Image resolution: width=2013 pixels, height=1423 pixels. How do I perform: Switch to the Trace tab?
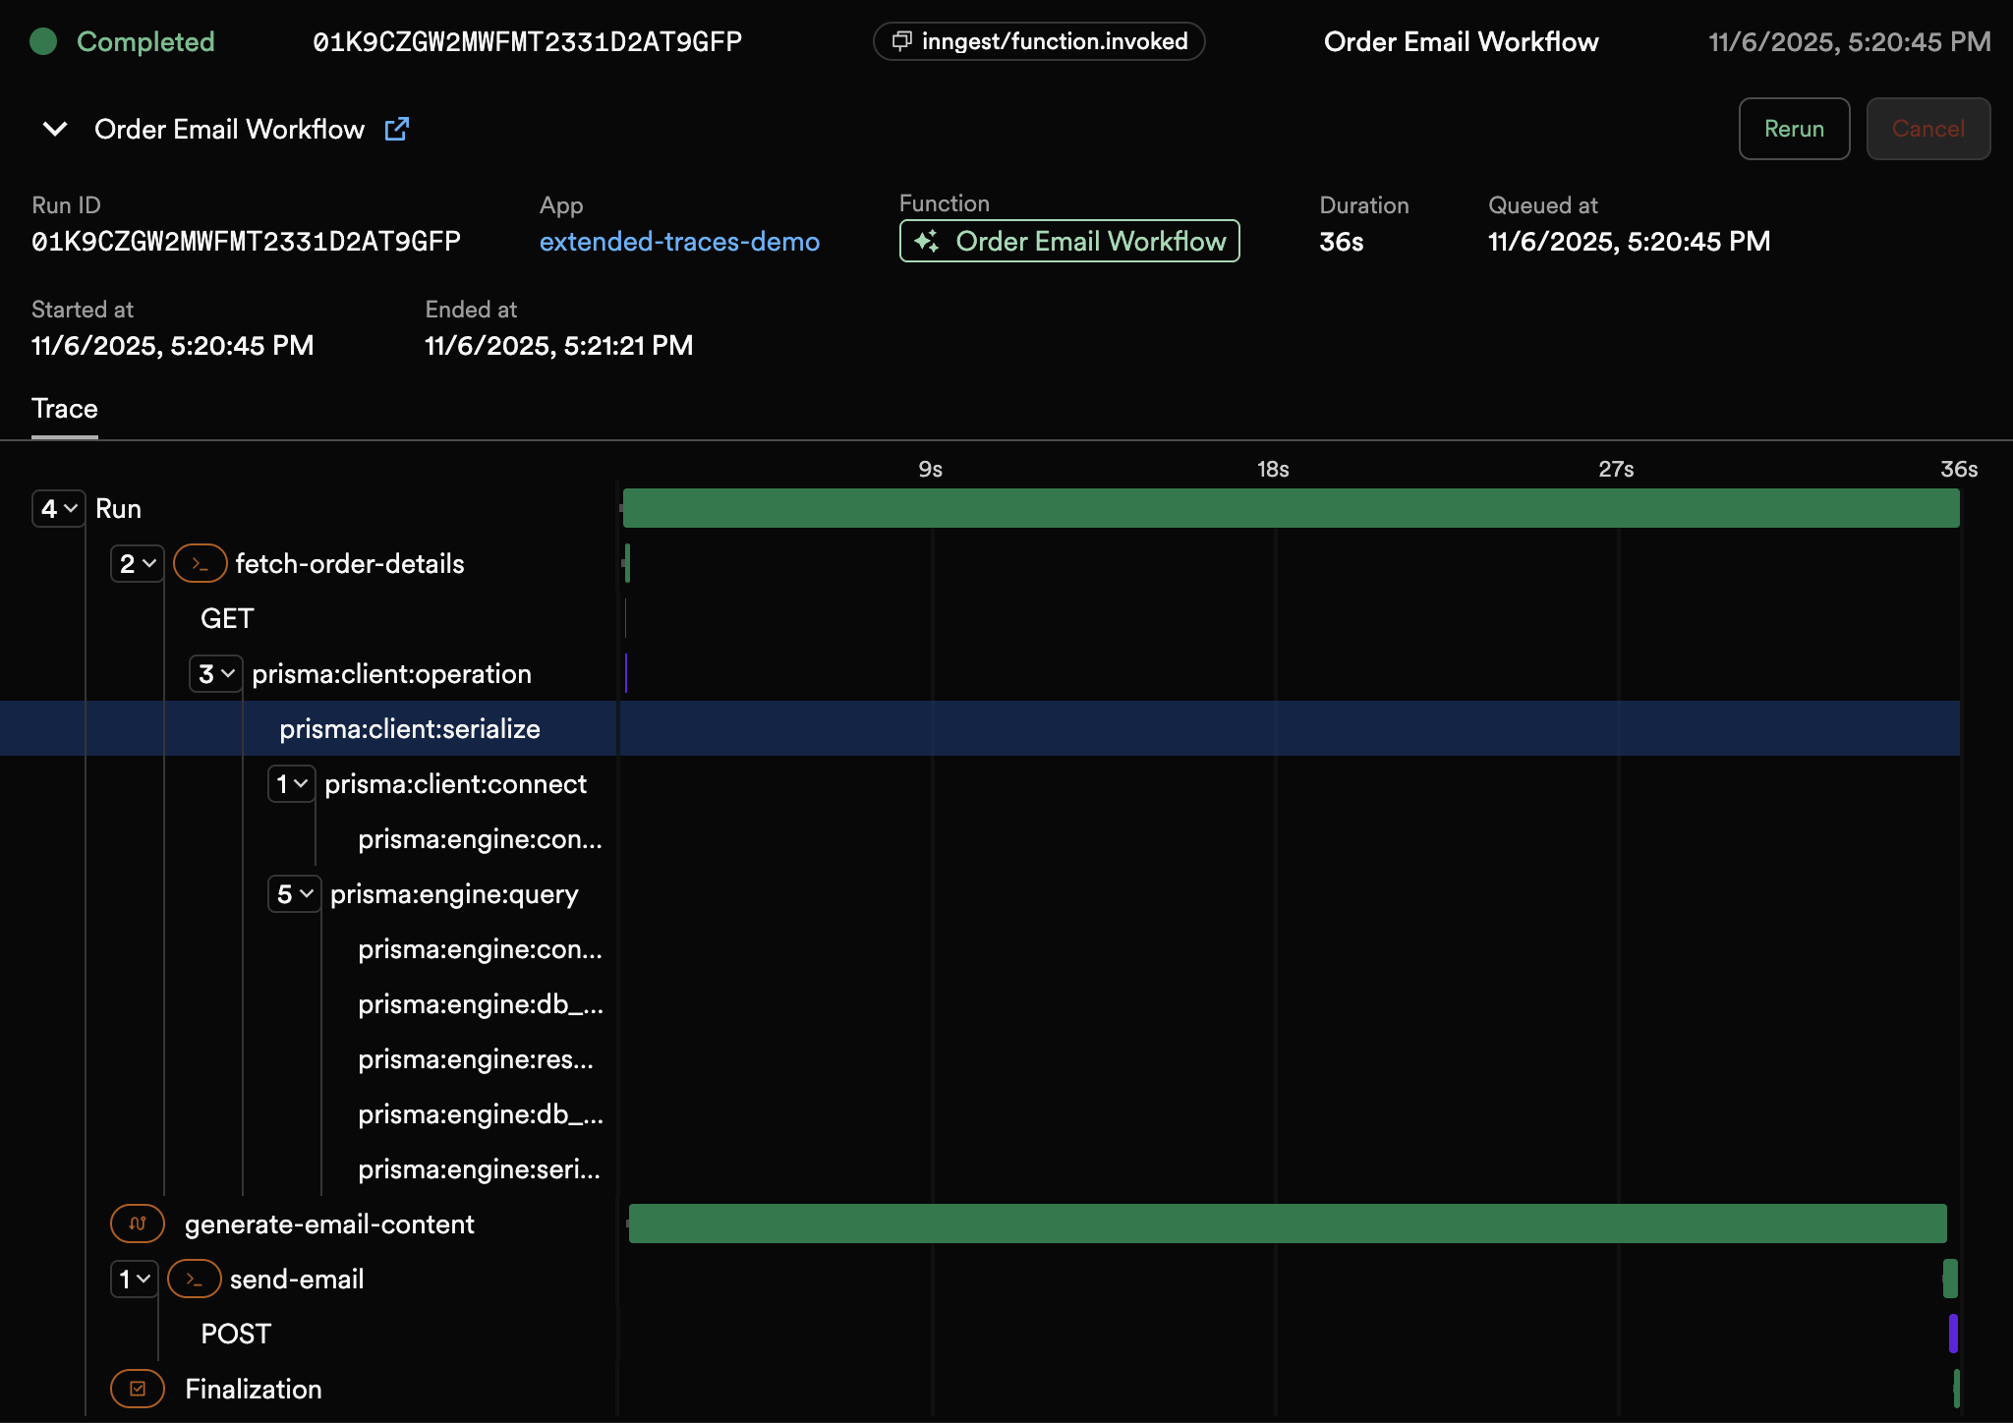tap(64, 408)
